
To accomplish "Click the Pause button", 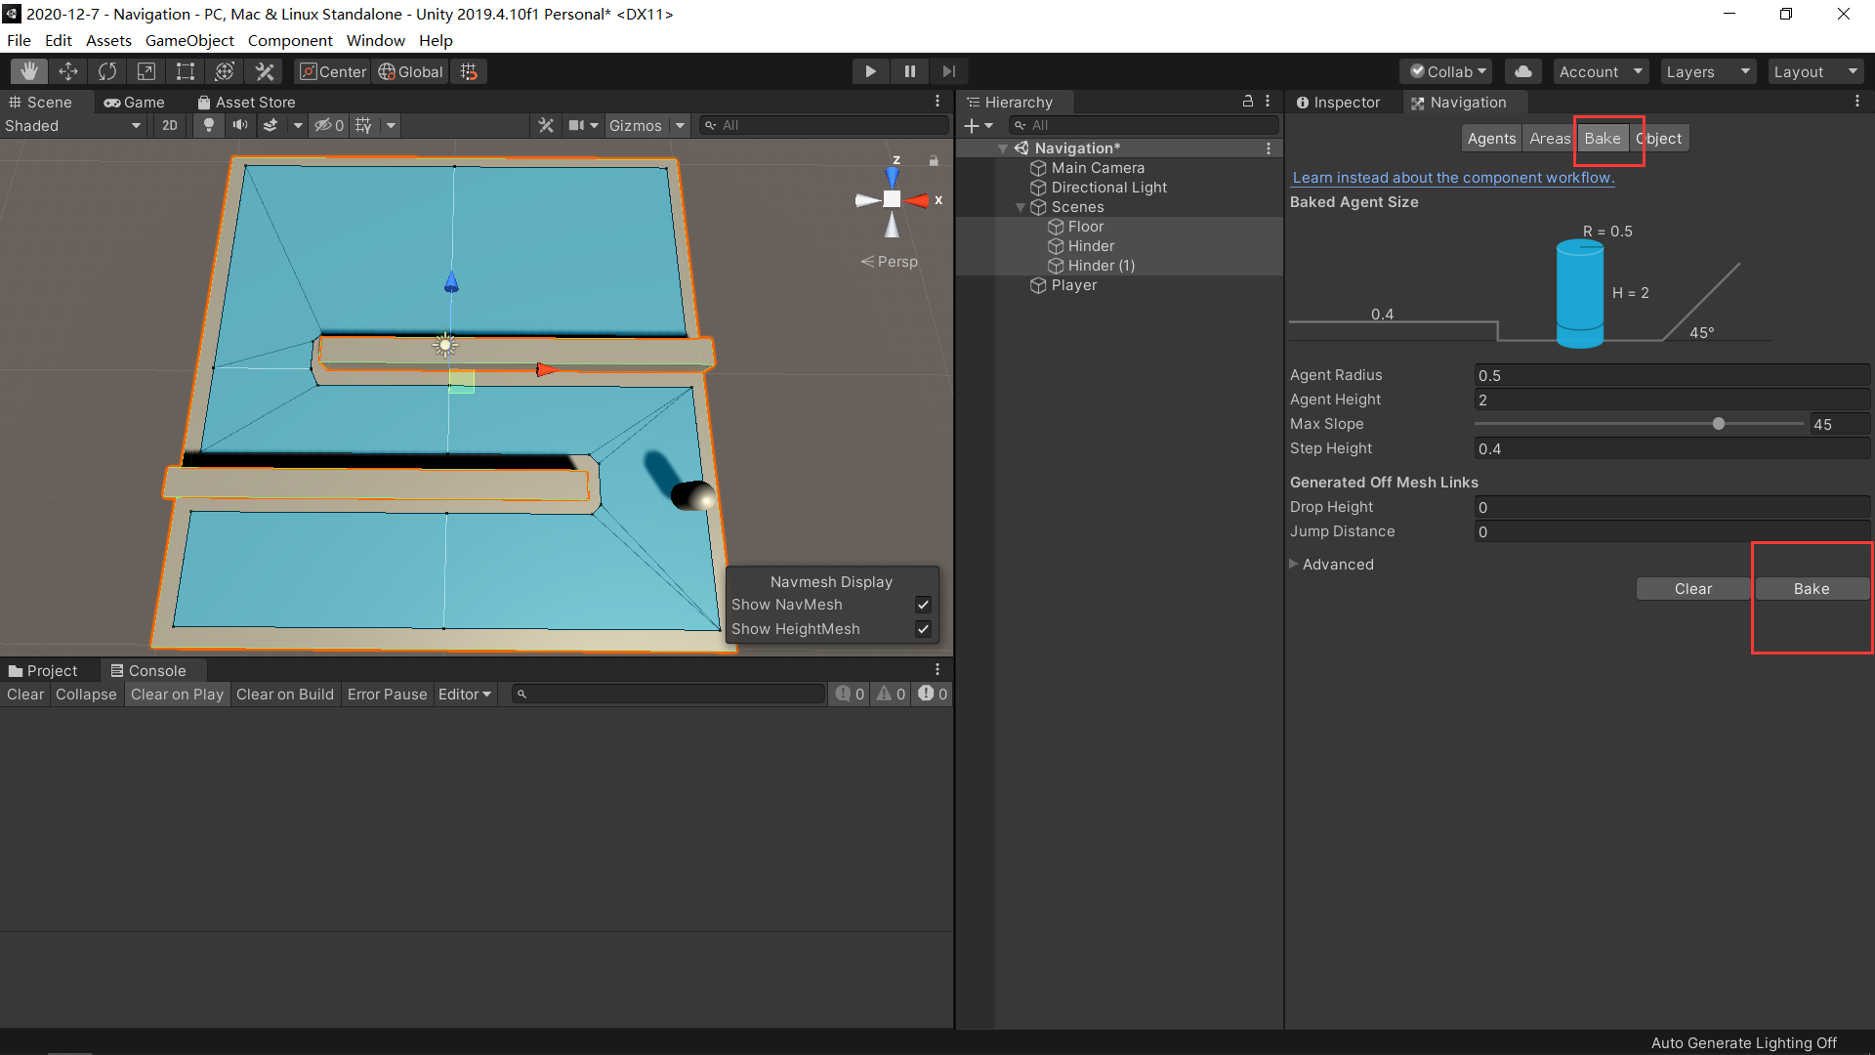I will click(x=909, y=71).
